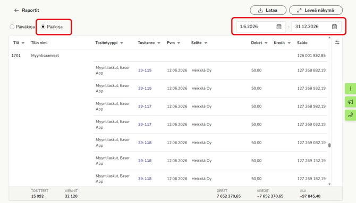Viewport: 356px width, 203px height.
Task: Open Tositetyyppi column filter arrow
Action: [122, 43]
